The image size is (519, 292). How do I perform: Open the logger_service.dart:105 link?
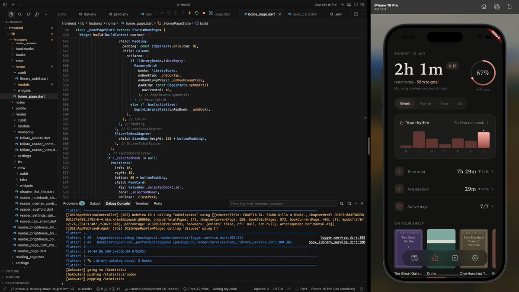point(343,237)
